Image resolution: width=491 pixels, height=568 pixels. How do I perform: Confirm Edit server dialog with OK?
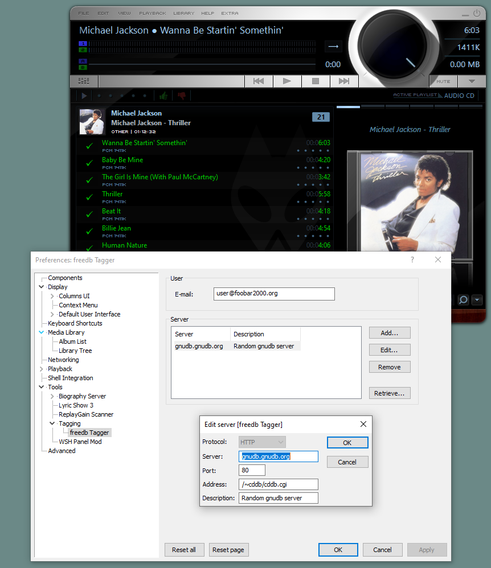coord(347,443)
